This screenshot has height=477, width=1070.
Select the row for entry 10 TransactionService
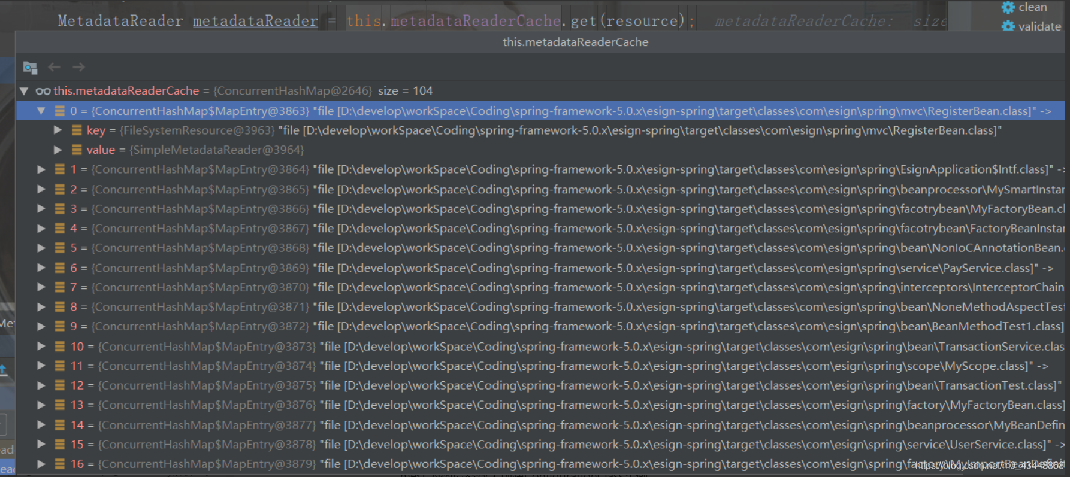click(540, 347)
